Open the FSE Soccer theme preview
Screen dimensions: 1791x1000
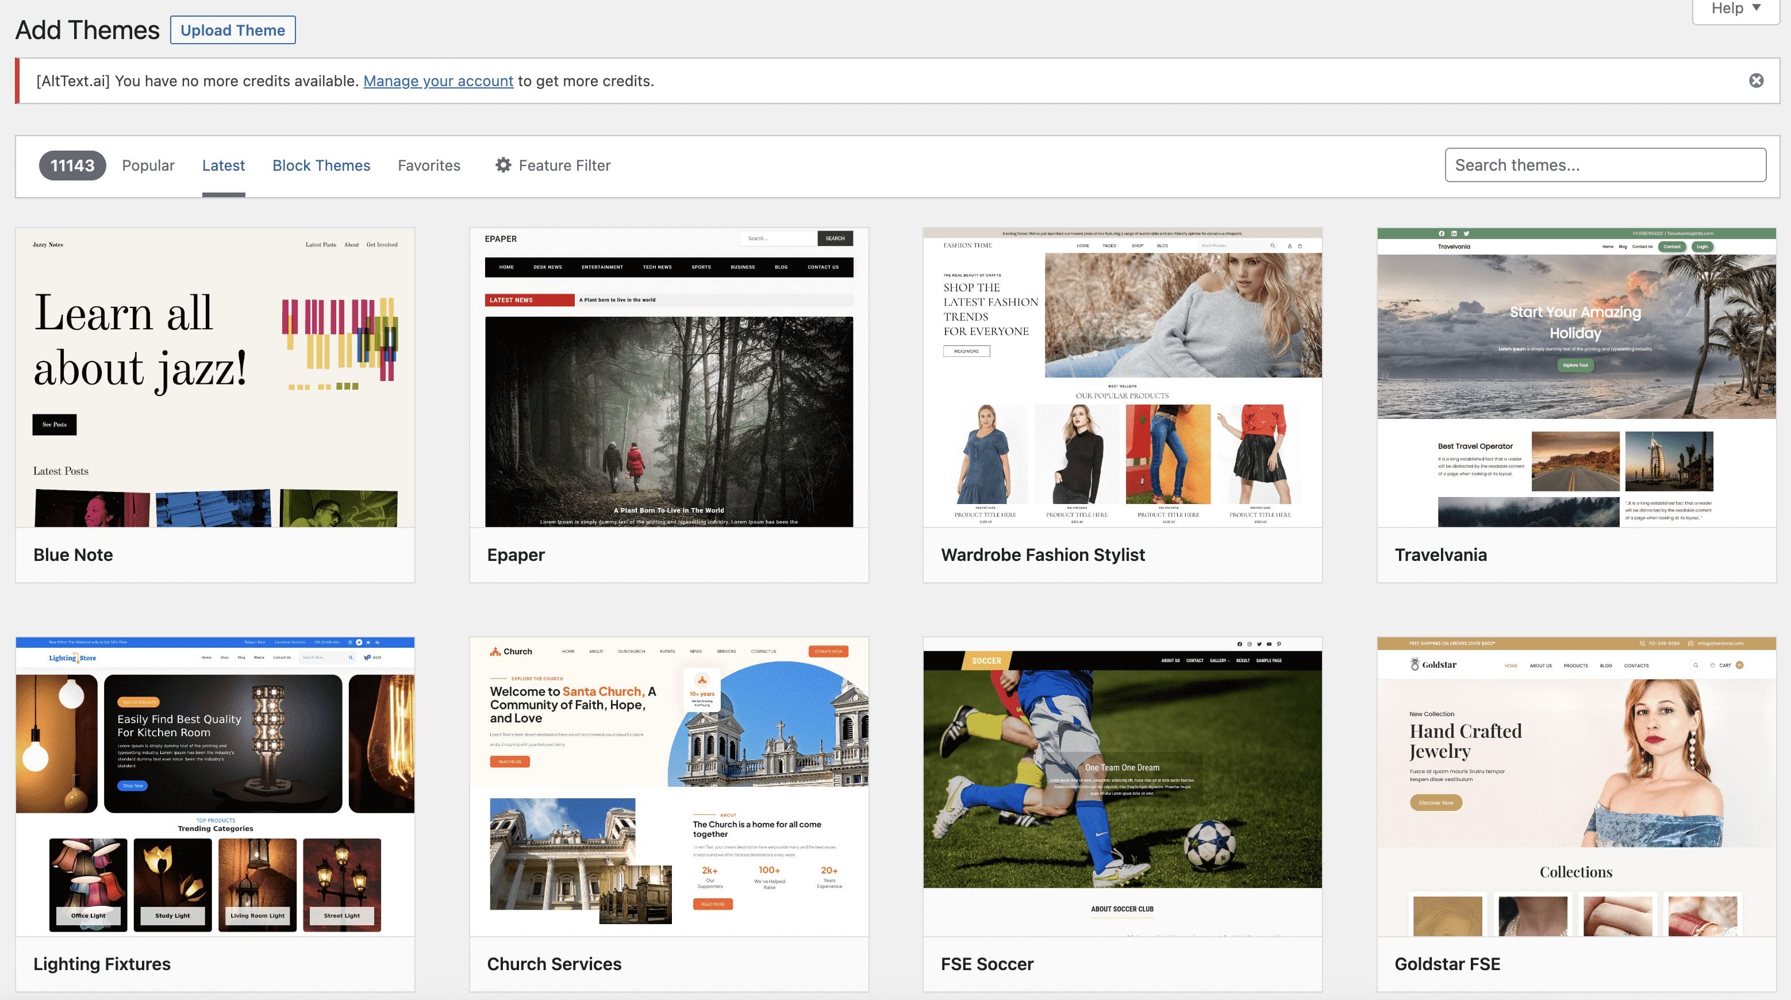(1121, 786)
